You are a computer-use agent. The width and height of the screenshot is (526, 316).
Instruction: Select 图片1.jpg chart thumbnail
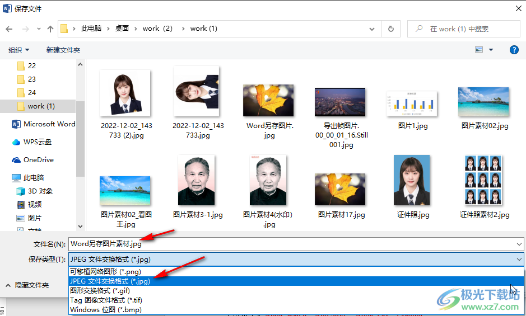click(x=412, y=103)
